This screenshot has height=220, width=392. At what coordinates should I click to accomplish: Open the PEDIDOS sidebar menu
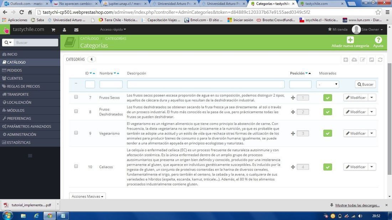30,70
